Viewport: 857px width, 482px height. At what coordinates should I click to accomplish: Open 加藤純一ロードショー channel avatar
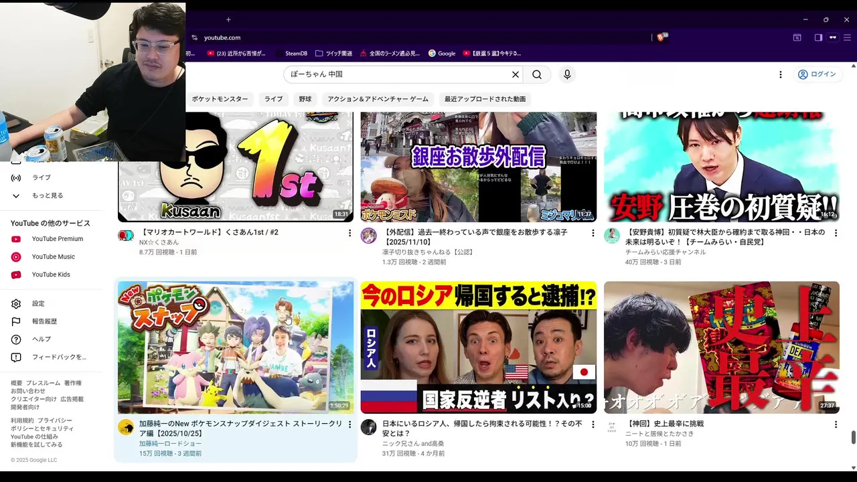[x=126, y=427]
